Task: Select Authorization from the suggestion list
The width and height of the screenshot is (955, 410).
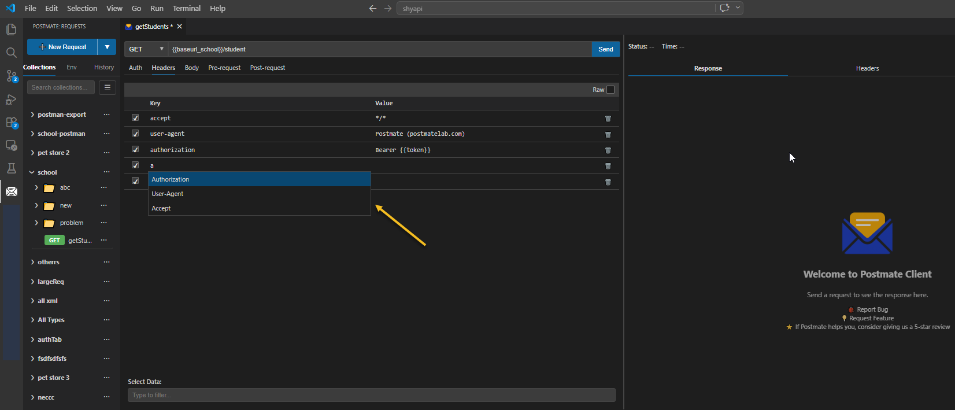Action: click(x=260, y=179)
